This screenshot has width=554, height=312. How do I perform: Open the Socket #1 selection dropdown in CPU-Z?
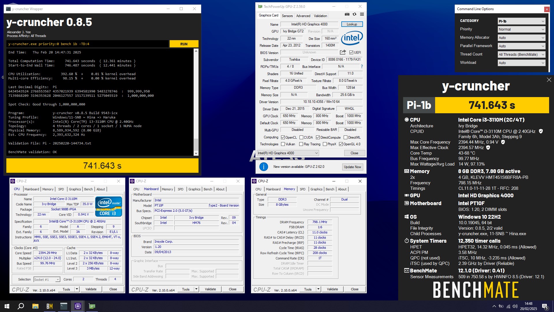point(47,279)
